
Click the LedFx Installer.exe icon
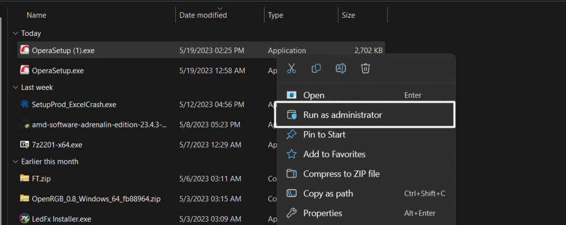pos(24,218)
